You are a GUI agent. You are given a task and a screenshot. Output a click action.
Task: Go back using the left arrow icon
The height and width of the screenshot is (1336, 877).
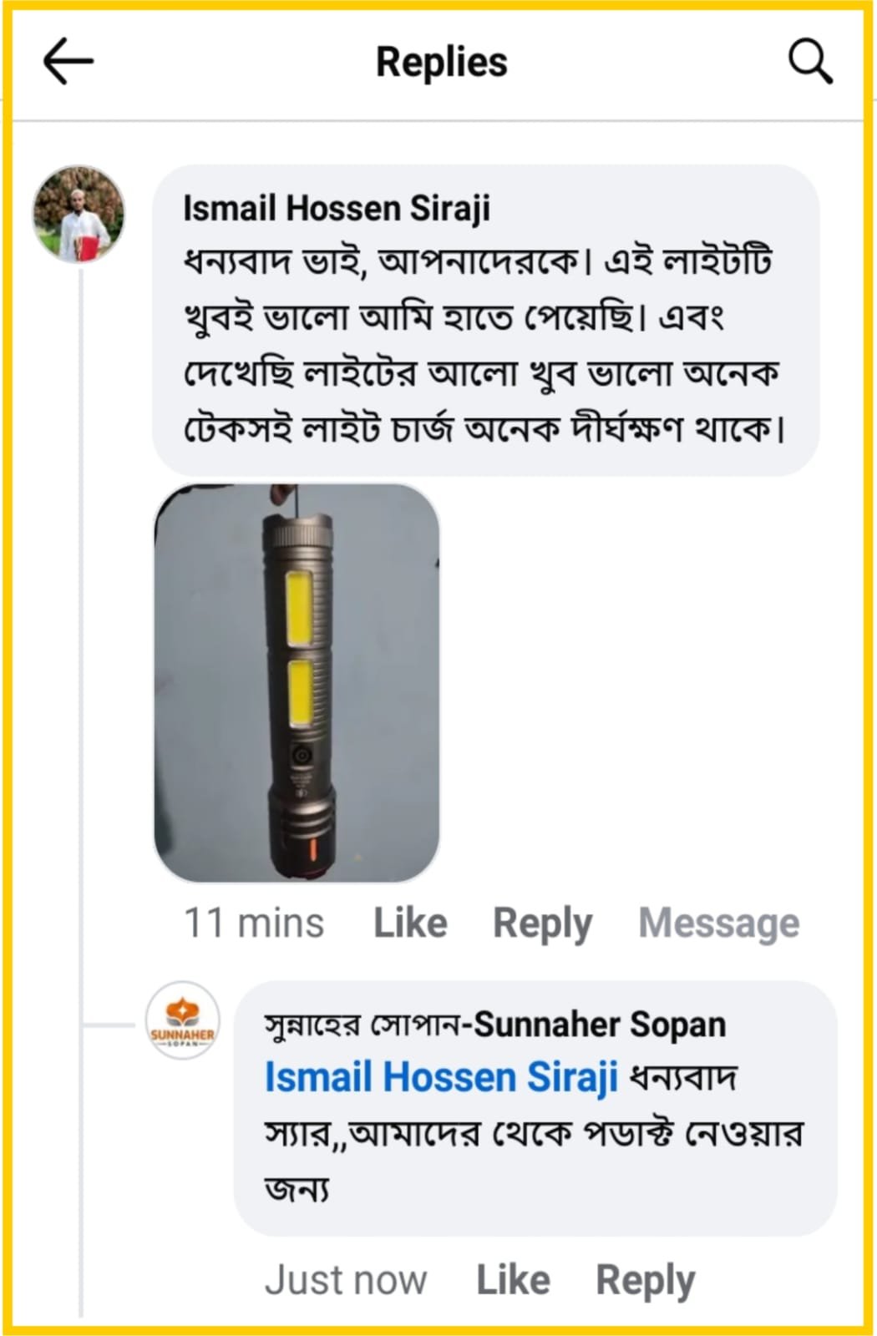68,62
